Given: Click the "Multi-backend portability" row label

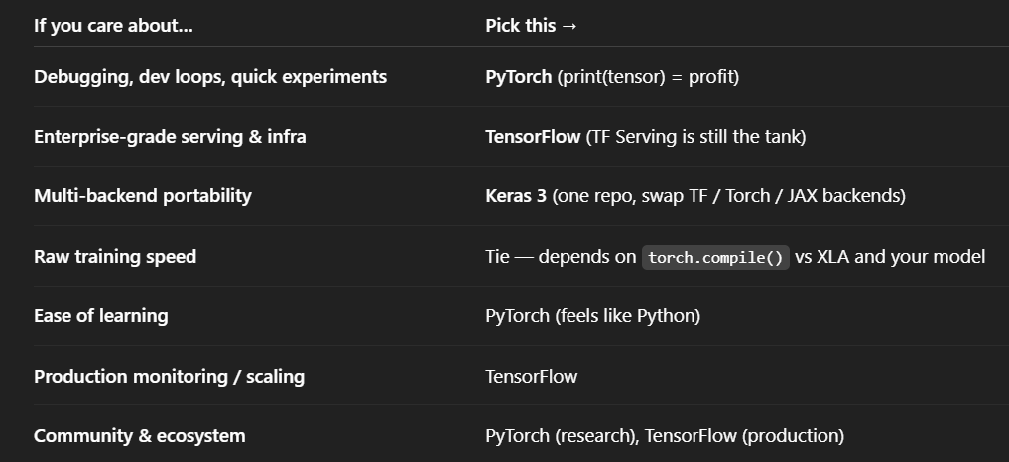Looking at the screenshot, I should coord(143,196).
